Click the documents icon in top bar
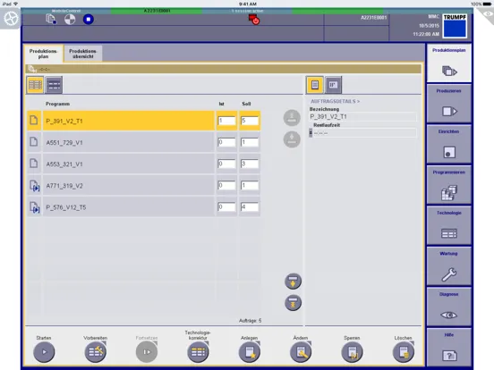The image size is (494, 370). [51, 19]
